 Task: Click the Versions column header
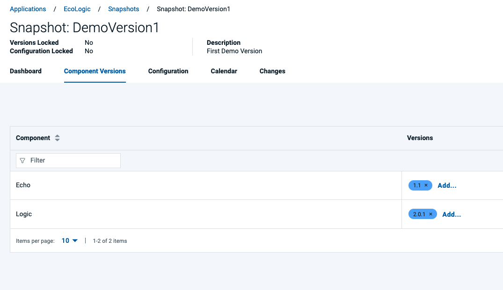click(420, 138)
